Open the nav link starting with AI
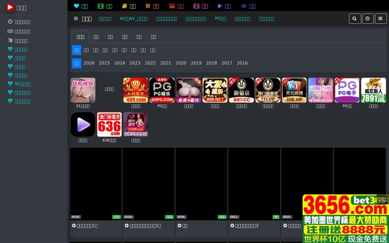389x243 pixels. [x=133, y=18]
